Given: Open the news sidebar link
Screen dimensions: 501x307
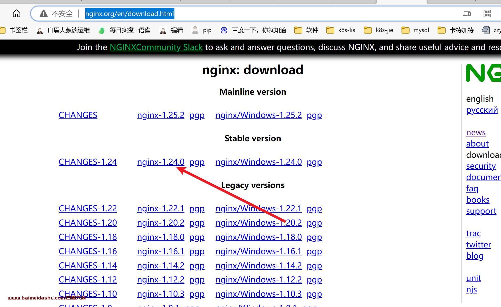Looking at the screenshot, I should point(476,132).
